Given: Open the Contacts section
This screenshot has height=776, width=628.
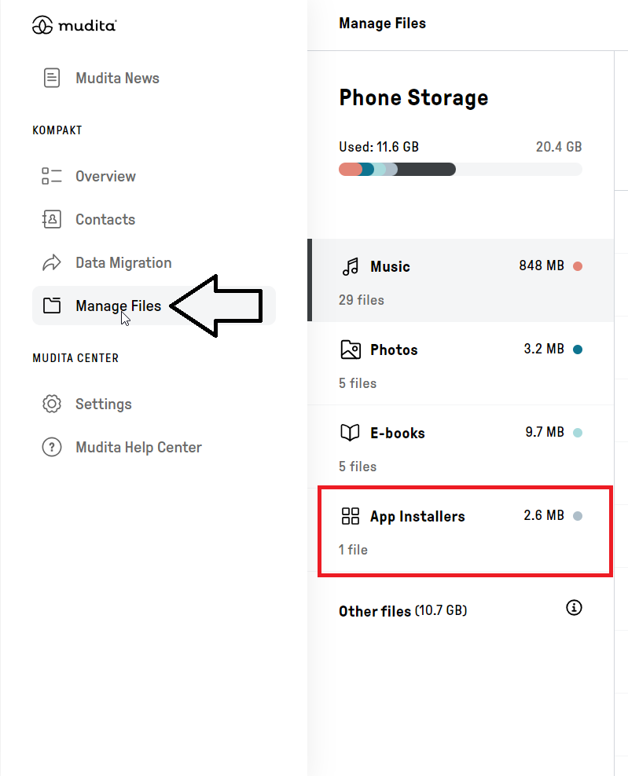Looking at the screenshot, I should click(x=105, y=219).
